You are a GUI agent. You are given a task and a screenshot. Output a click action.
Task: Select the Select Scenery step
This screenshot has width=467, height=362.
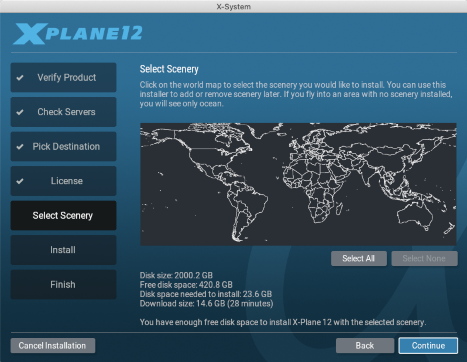point(63,216)
